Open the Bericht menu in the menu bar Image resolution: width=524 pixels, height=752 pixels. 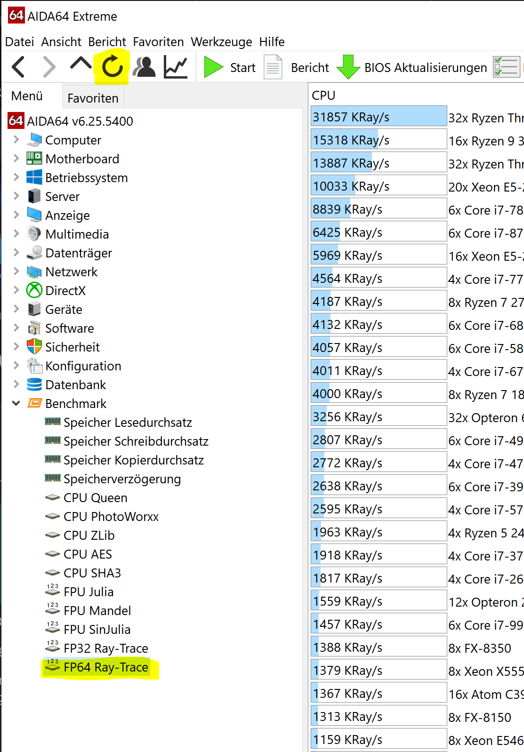click(107, 42)
